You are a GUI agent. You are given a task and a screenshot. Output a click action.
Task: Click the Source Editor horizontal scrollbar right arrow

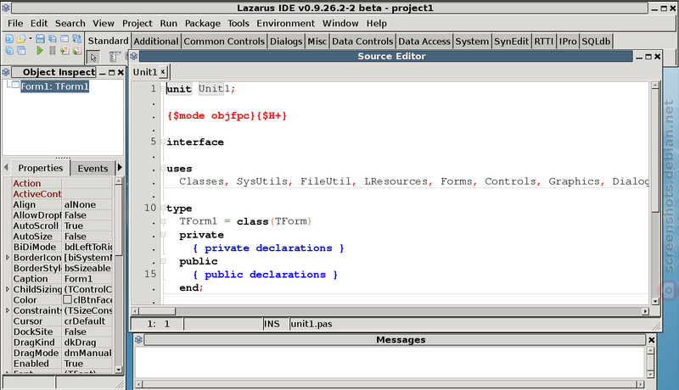tap(645, 311)
